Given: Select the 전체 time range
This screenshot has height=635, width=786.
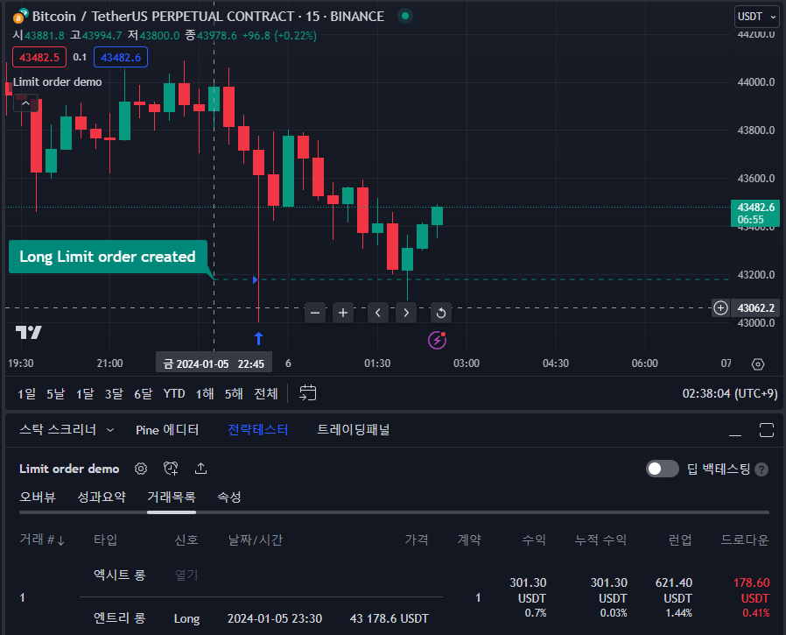Looking at the screenshot, I should coord(266,394).
